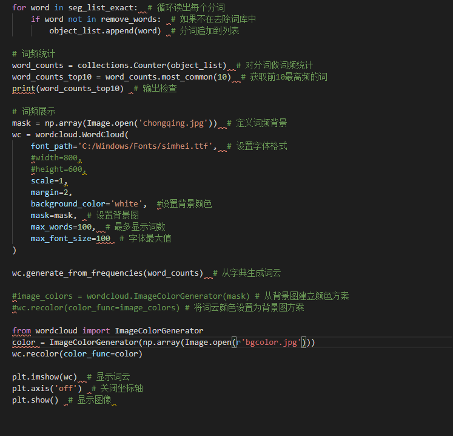The image size is (453, 436).
Task: Click the commented #image_colors line
Action: coord(181,296)
